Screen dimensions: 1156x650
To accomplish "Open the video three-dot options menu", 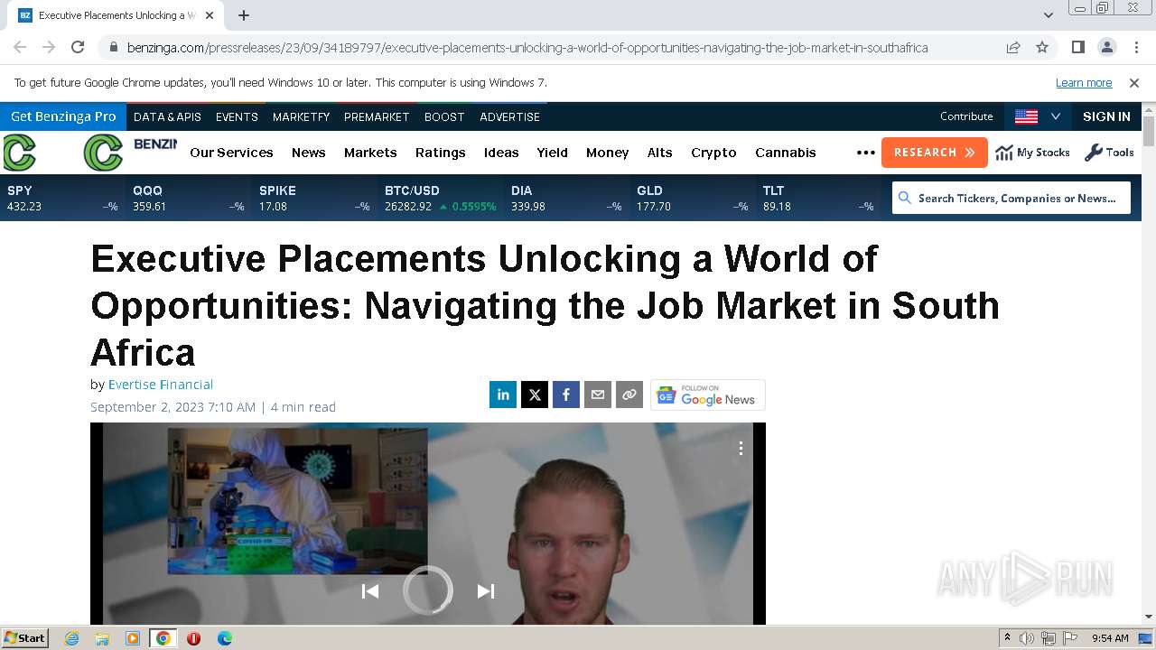I will (741, 449).
